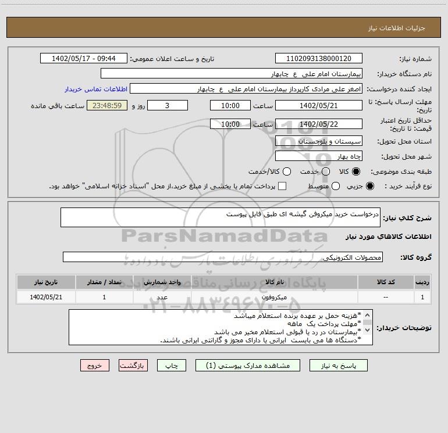Select the خدمت radio button
The image size is (448, 433).
point(326,171)
